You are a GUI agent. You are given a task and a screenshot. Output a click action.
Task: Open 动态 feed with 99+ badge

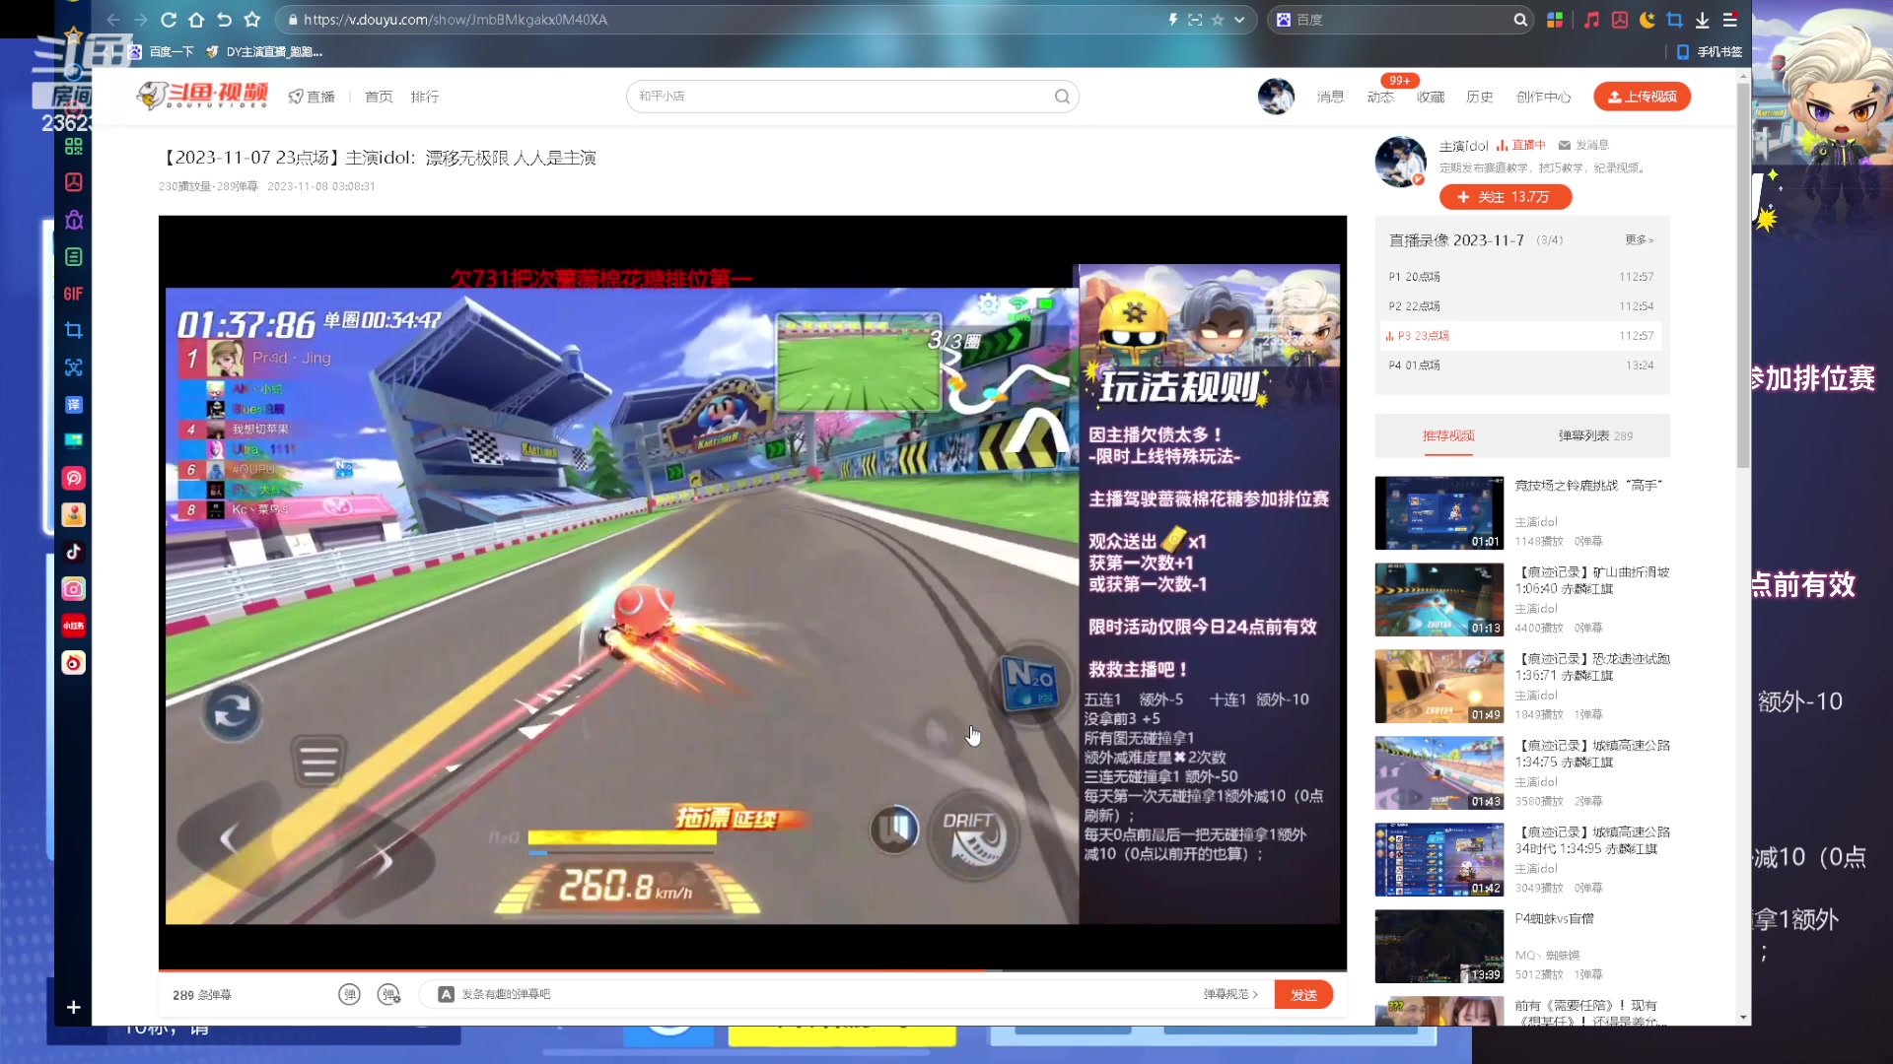click(1380, 97)
